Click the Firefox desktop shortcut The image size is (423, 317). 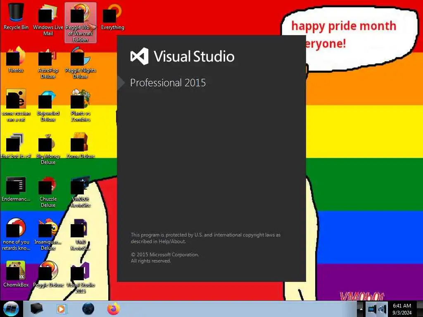[16, 60]
